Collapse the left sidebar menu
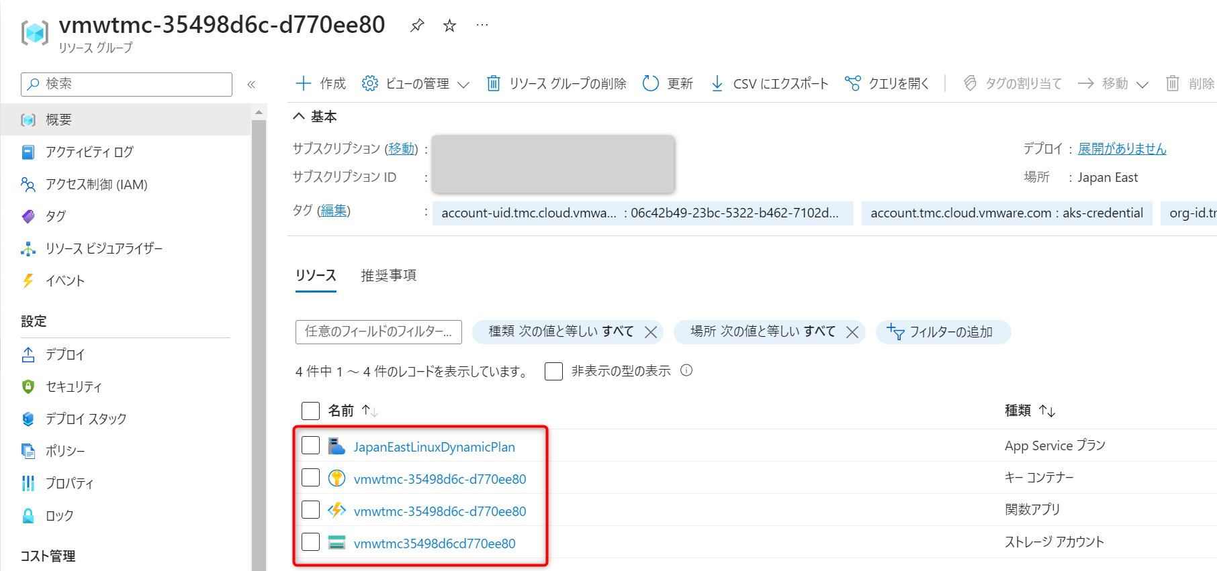The width and height of the screenshot is (1217, 571). click(x=251, y=85)
